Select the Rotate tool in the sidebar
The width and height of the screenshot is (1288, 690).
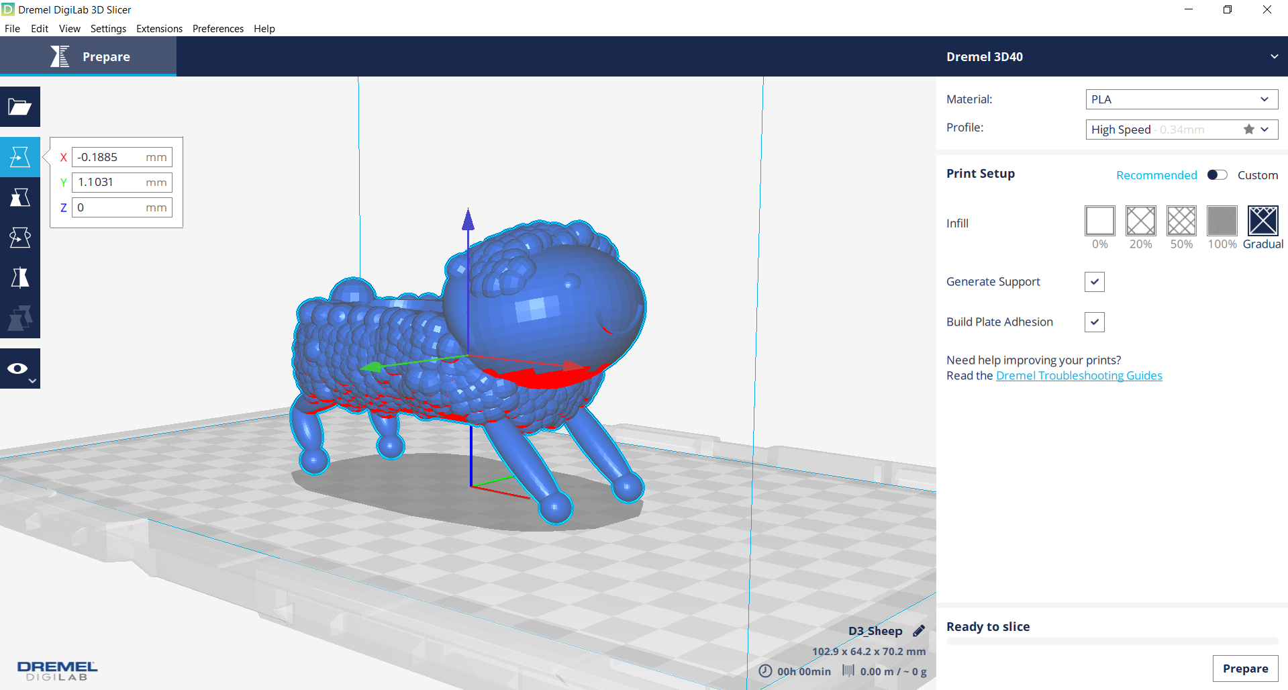pos(20,238)
